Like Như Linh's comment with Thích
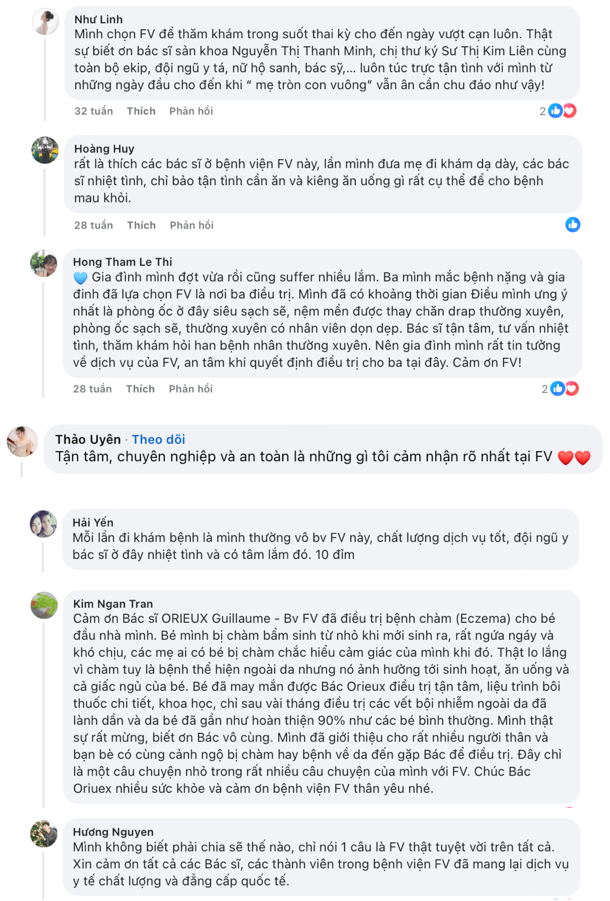This screenshot has height=901, width=610. point(141,111)
